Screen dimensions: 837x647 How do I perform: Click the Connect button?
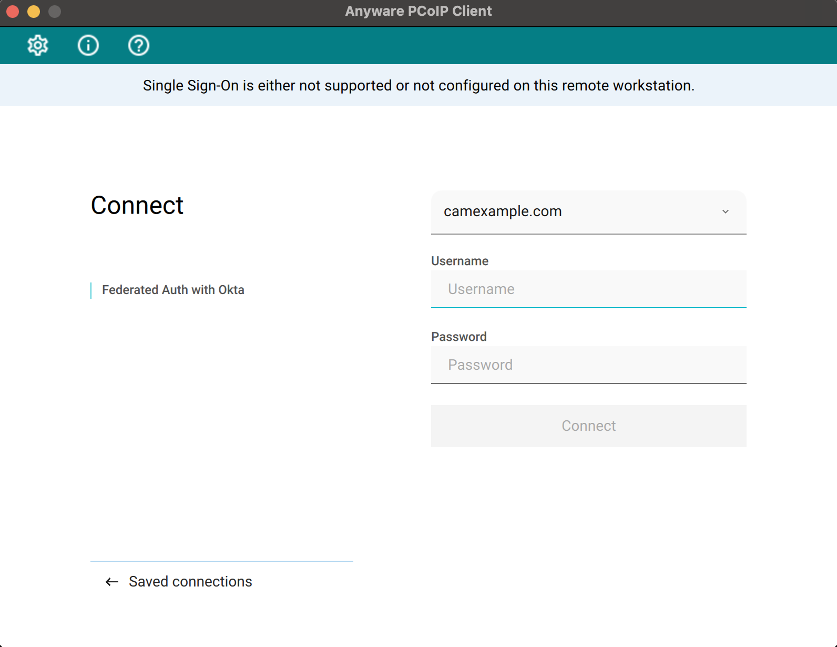coord(589,426)
